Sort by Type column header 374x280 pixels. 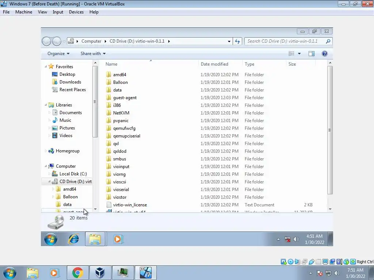click(264, 64)
